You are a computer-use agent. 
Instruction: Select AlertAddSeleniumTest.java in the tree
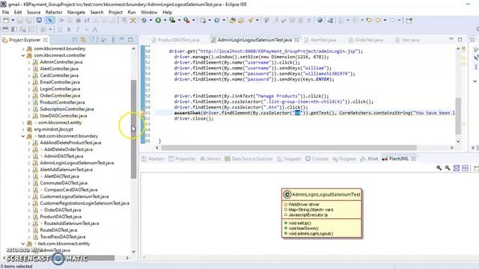pyautogui.click(x=66, y=170)
